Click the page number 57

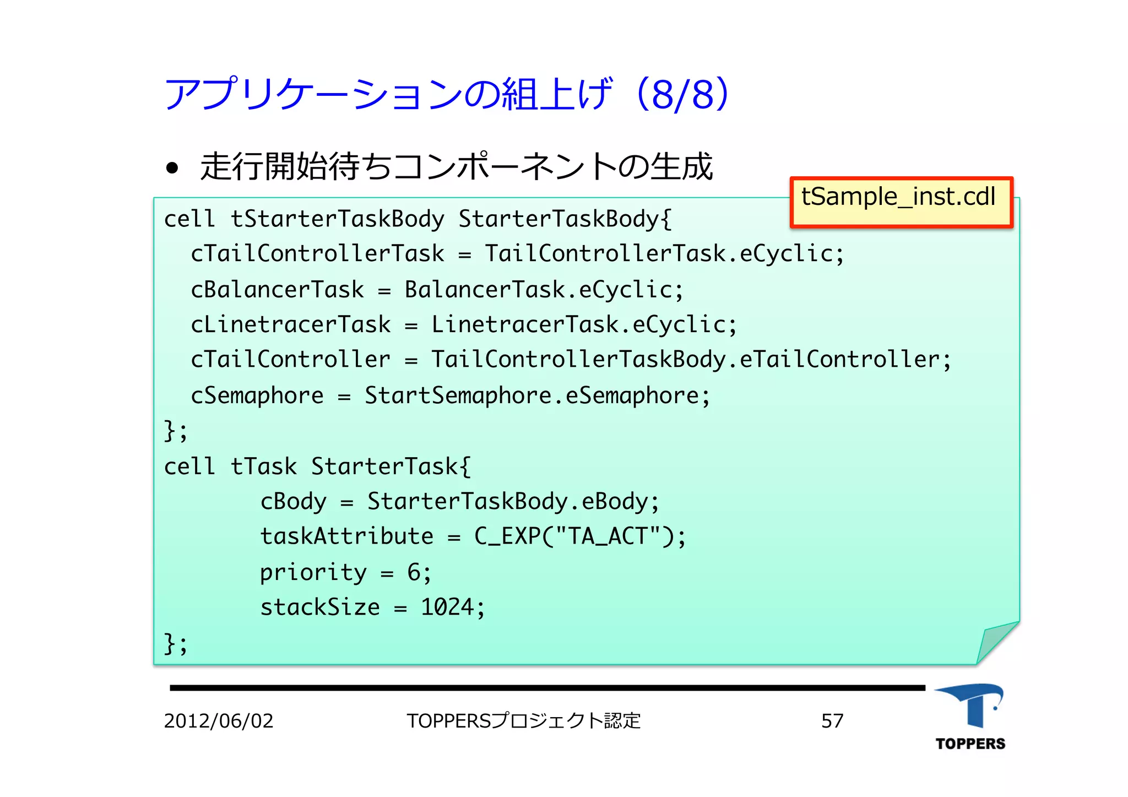pyautogui.click(x=832, y=721)
